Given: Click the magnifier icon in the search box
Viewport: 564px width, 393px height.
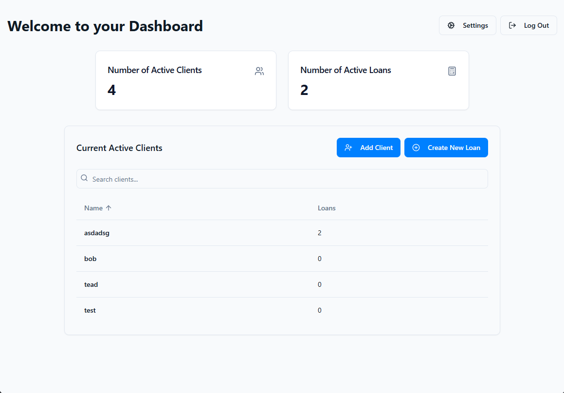Looking at the screenshot, I should 84,178.
